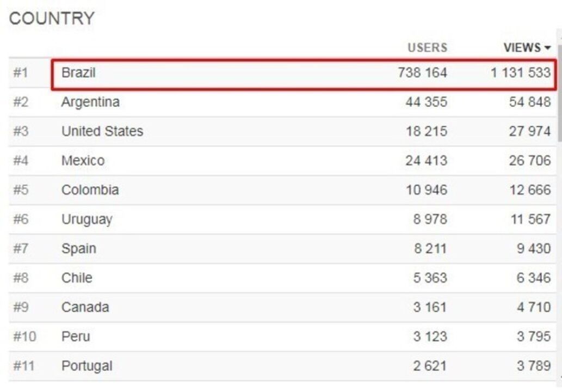Select the United States row
The width and height of the screenshot is (562, 392).
pyautogui.click(x=102, y=131)
